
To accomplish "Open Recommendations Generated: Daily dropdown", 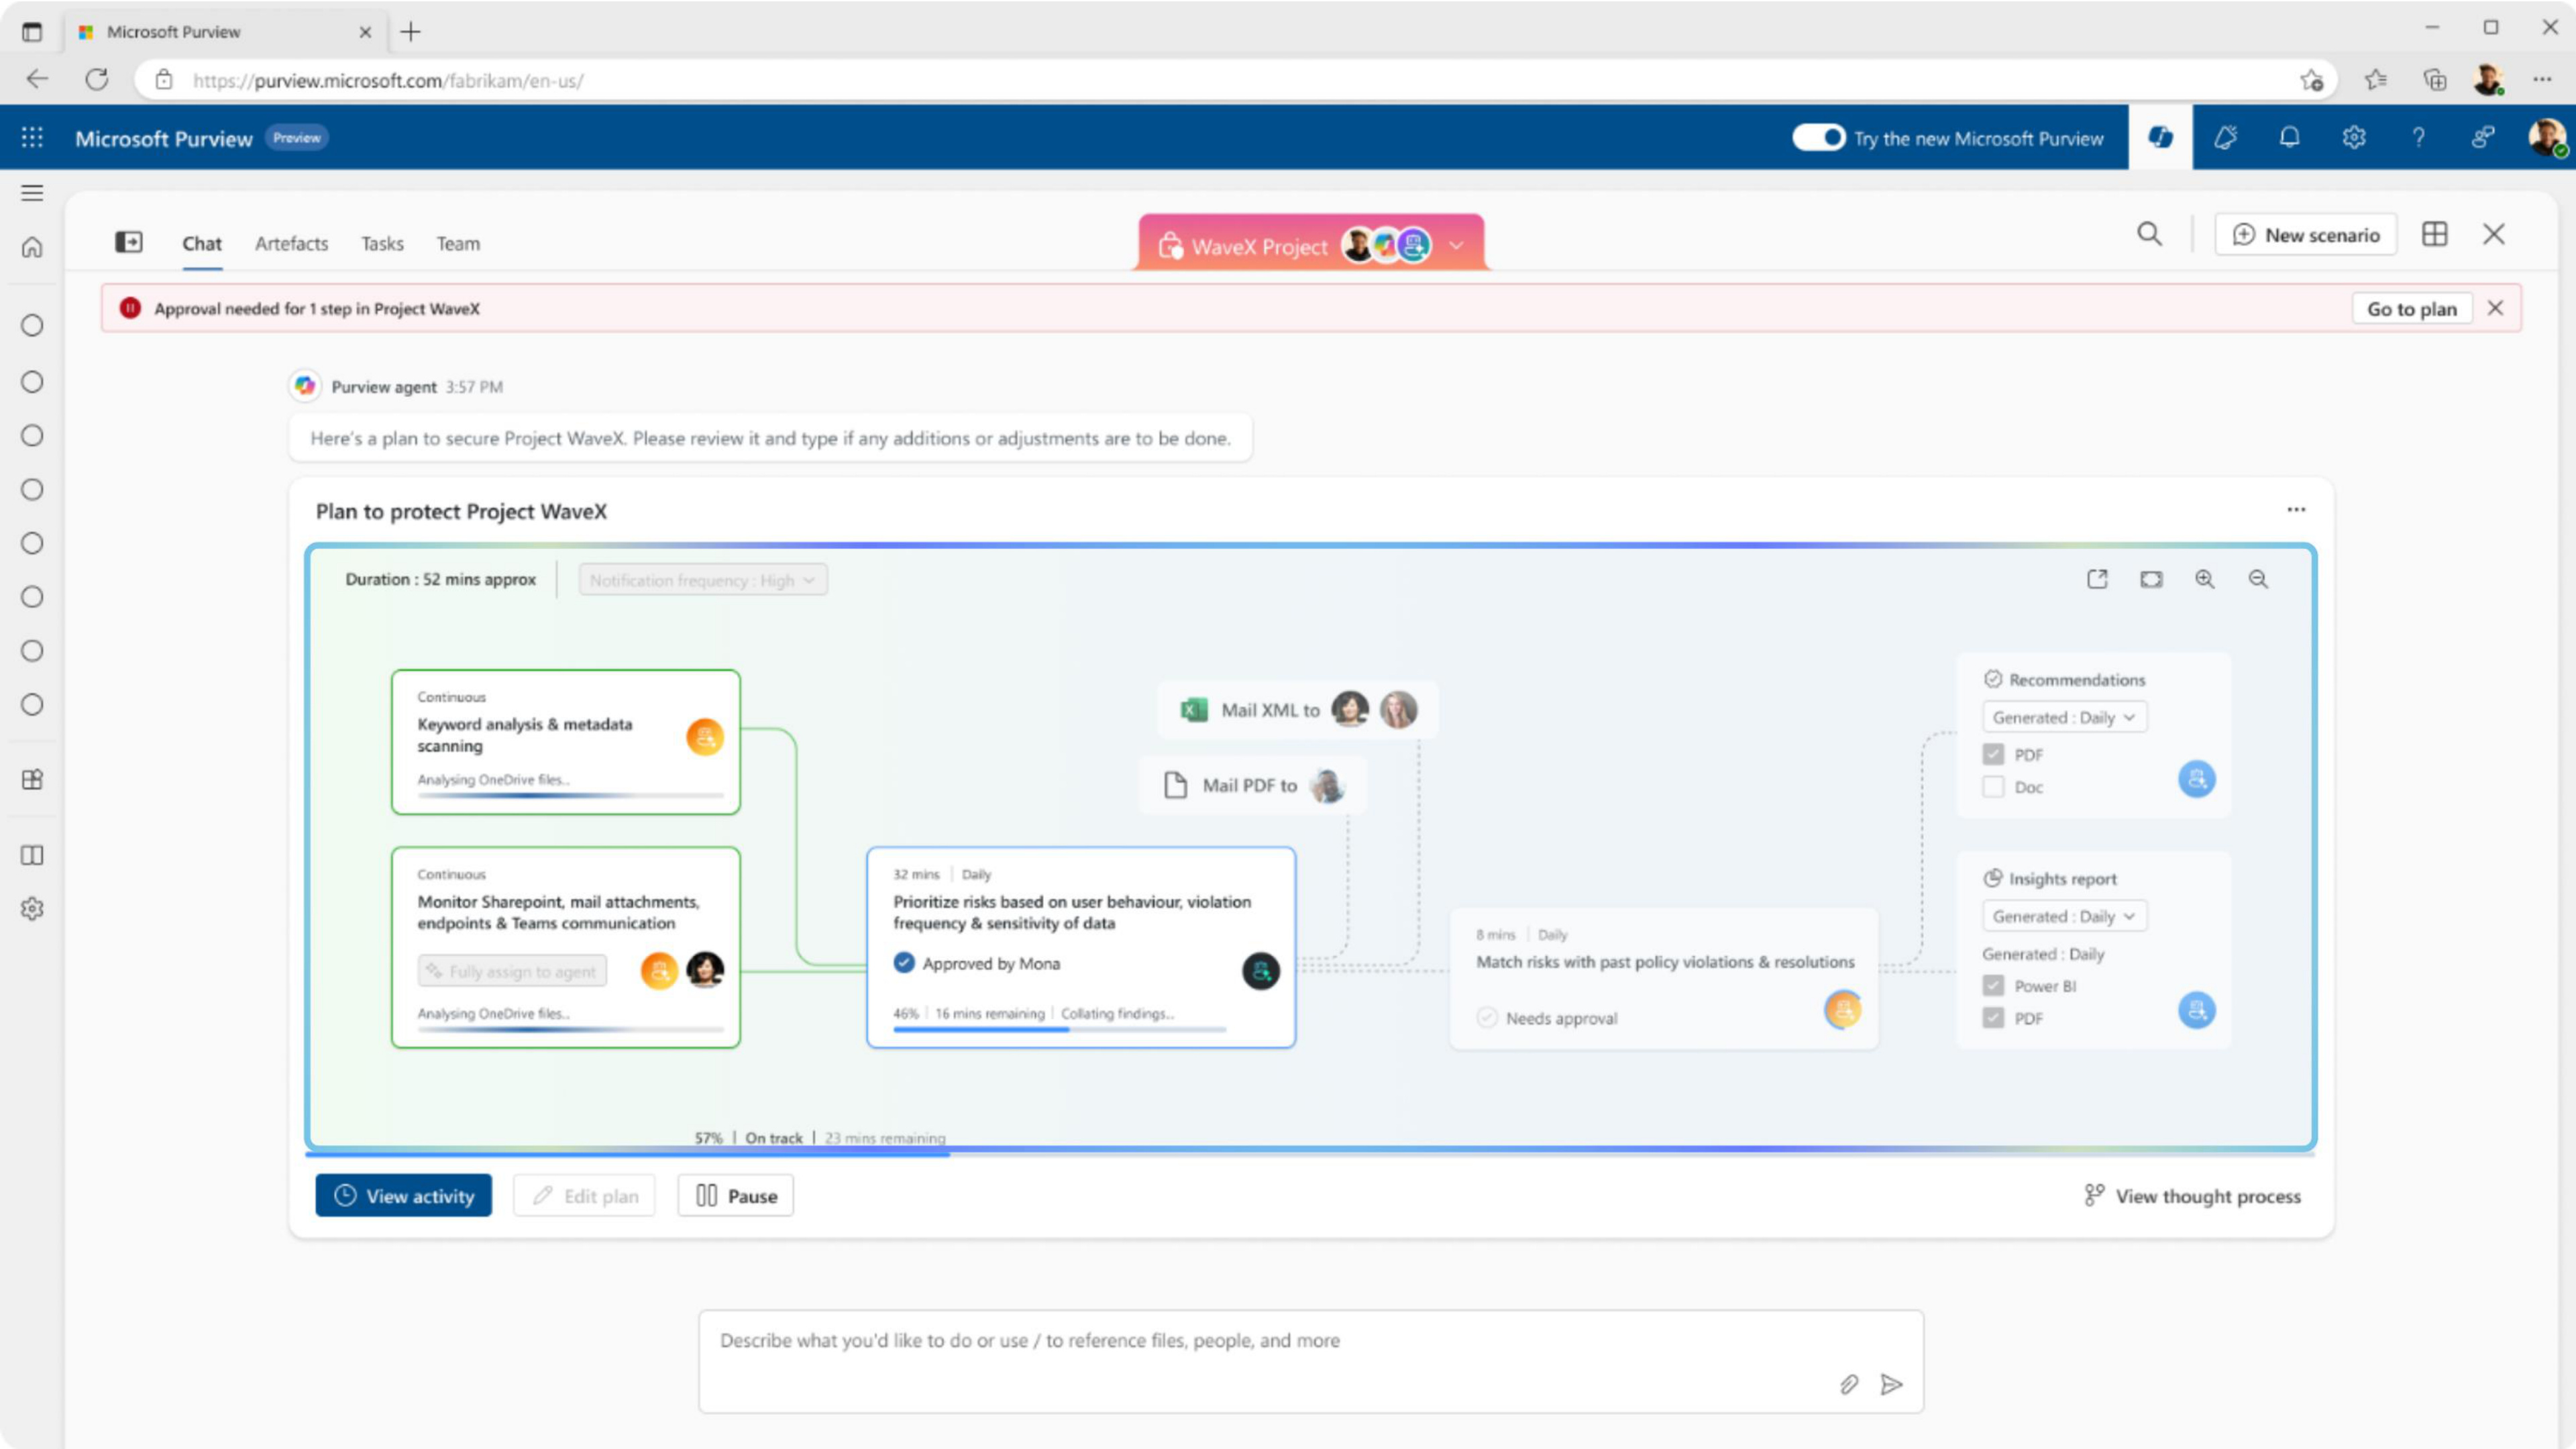I will coord(2064,718).
